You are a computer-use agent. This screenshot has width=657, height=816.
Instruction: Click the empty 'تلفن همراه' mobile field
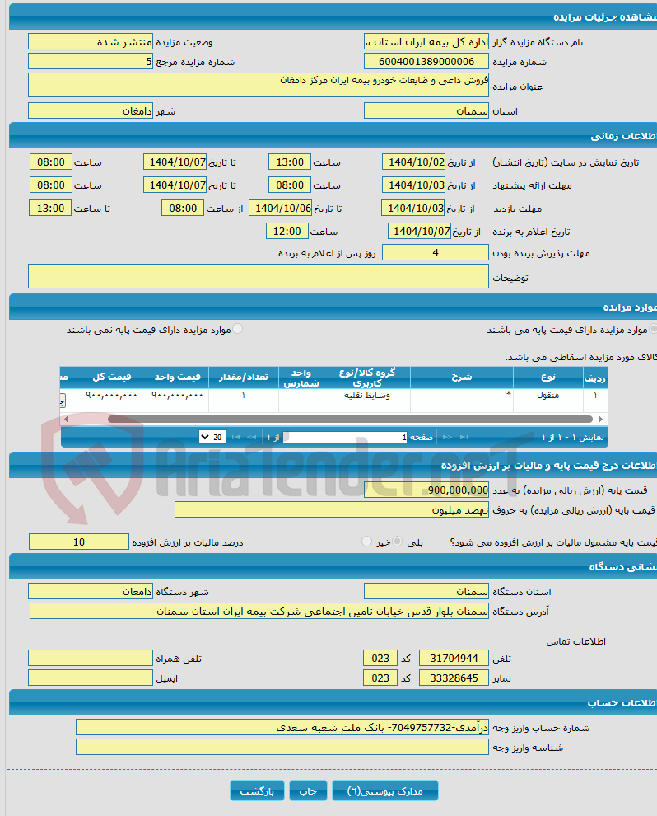point(91,658)
